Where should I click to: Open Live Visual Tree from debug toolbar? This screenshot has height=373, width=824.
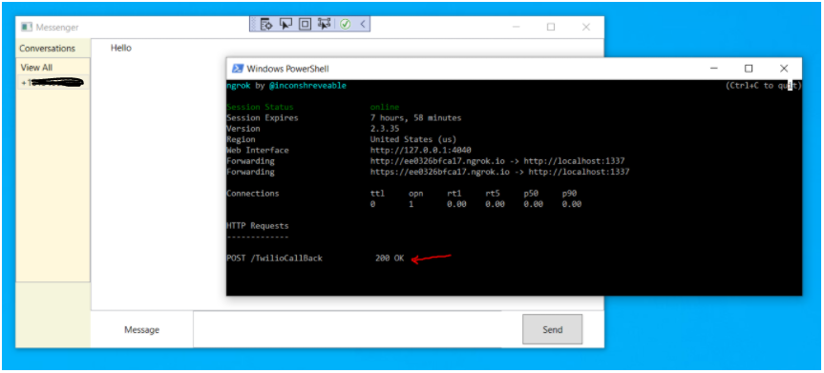pyautogui.click(x=266, y=24)
